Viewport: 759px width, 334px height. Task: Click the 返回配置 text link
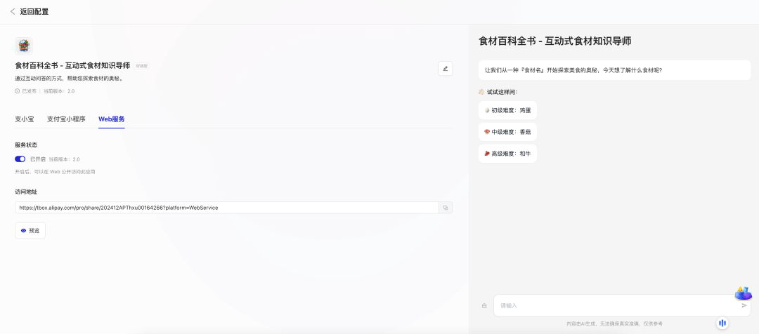(x=34, y=12)
